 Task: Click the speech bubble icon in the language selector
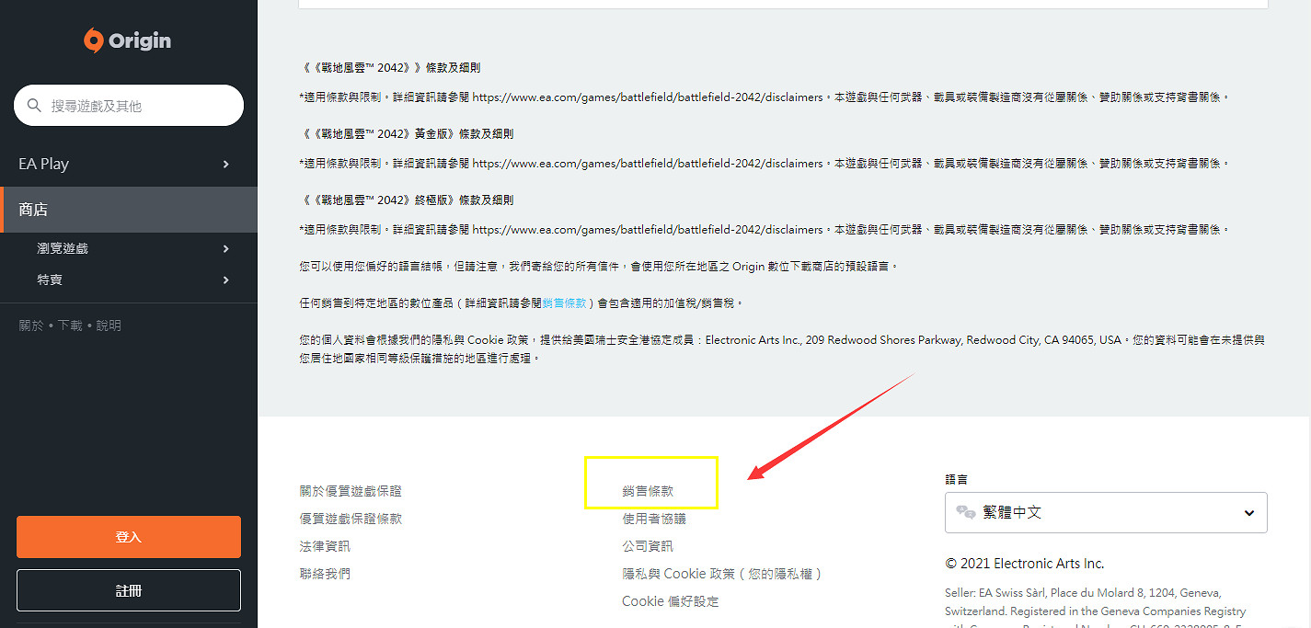click(965, 513)
